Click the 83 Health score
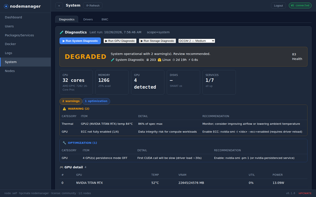Image resolution: width=316 pixels, height=197 pixels. pyautogui.click(x=297, y=57)
